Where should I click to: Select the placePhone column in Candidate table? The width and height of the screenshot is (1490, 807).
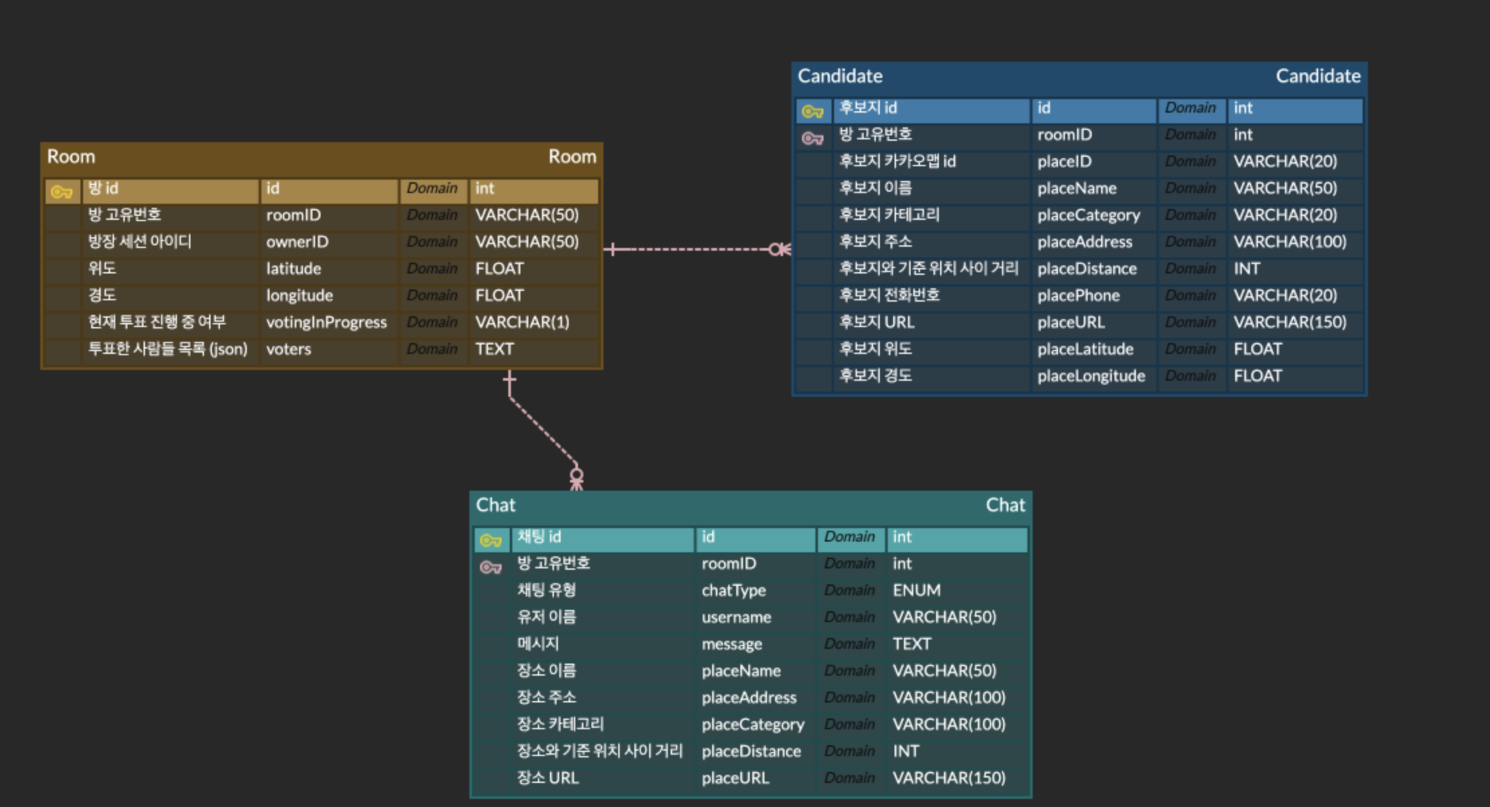(1078, 296)
